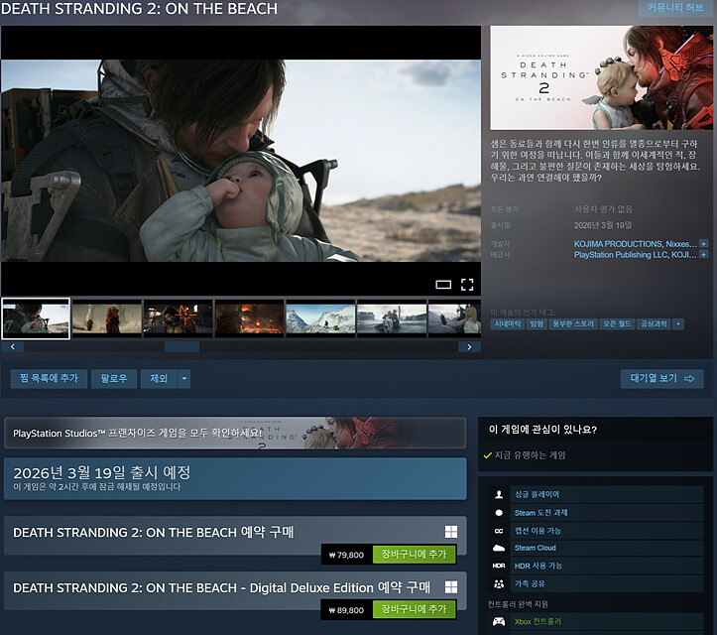The image size is (717, 635).
Task: Click the thumbnail strip scrollbar handle
Action: click(x=181, y=347)
